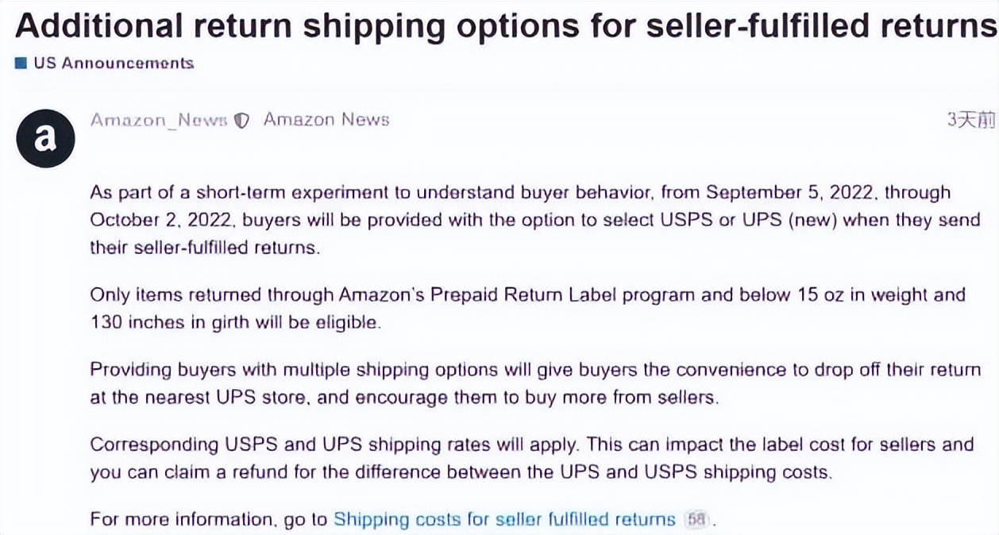This screenshot has height=535, width=999.
Task: Open the Amazon_News username profile
Action: click(159, 120)
